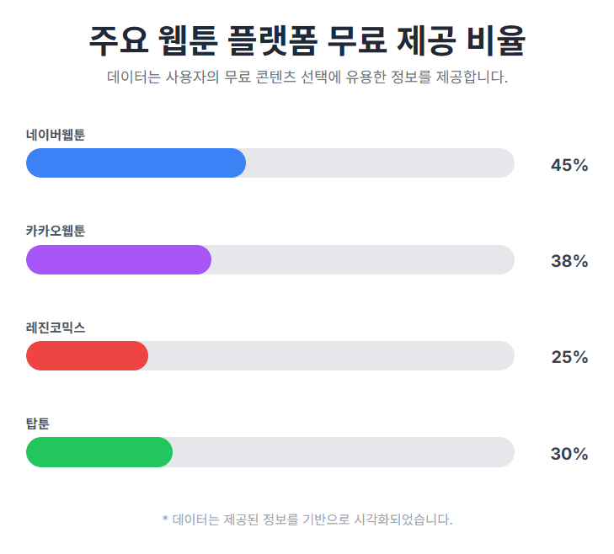Select the 카카오웹툰 platform label

pyautogui.click(x=56, y=231)
